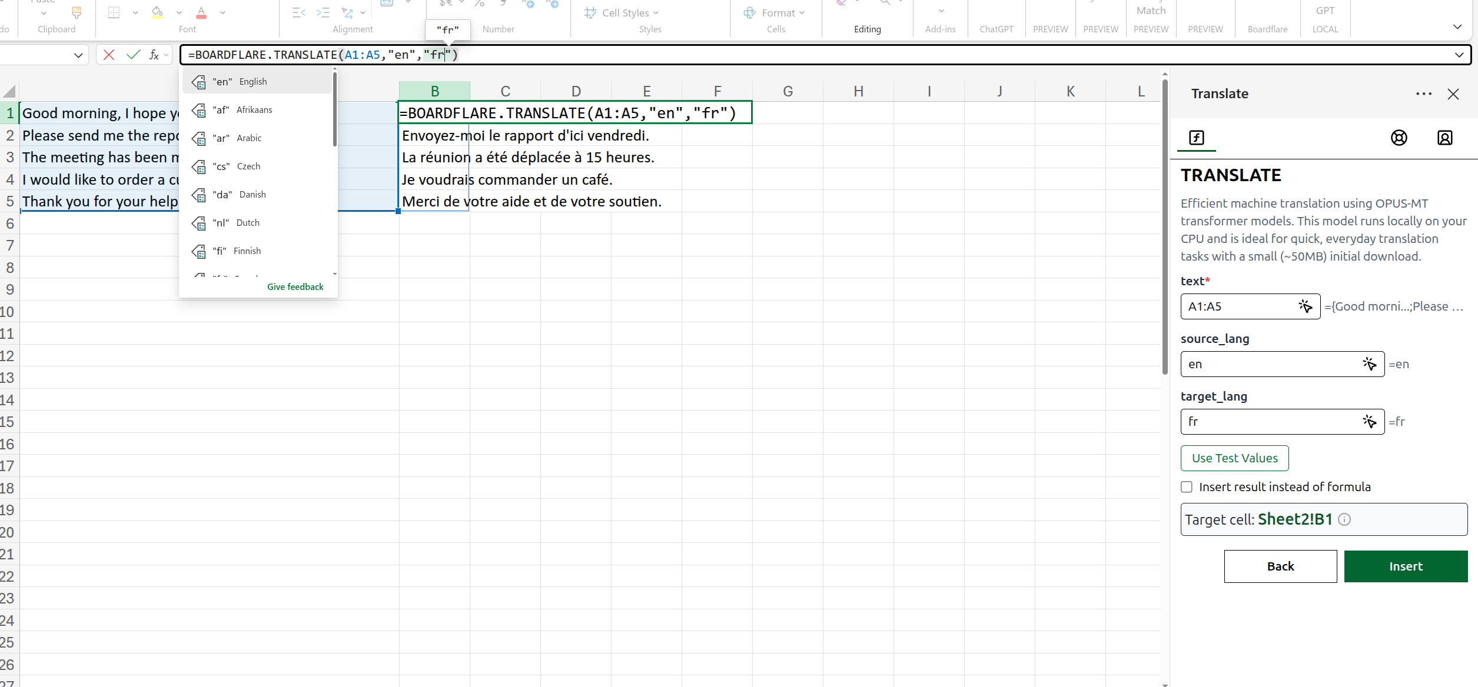Image resolution: width=1478 pixels, height=687 pixels.
Task: Click the Back button
Action: coord(1280,566)
